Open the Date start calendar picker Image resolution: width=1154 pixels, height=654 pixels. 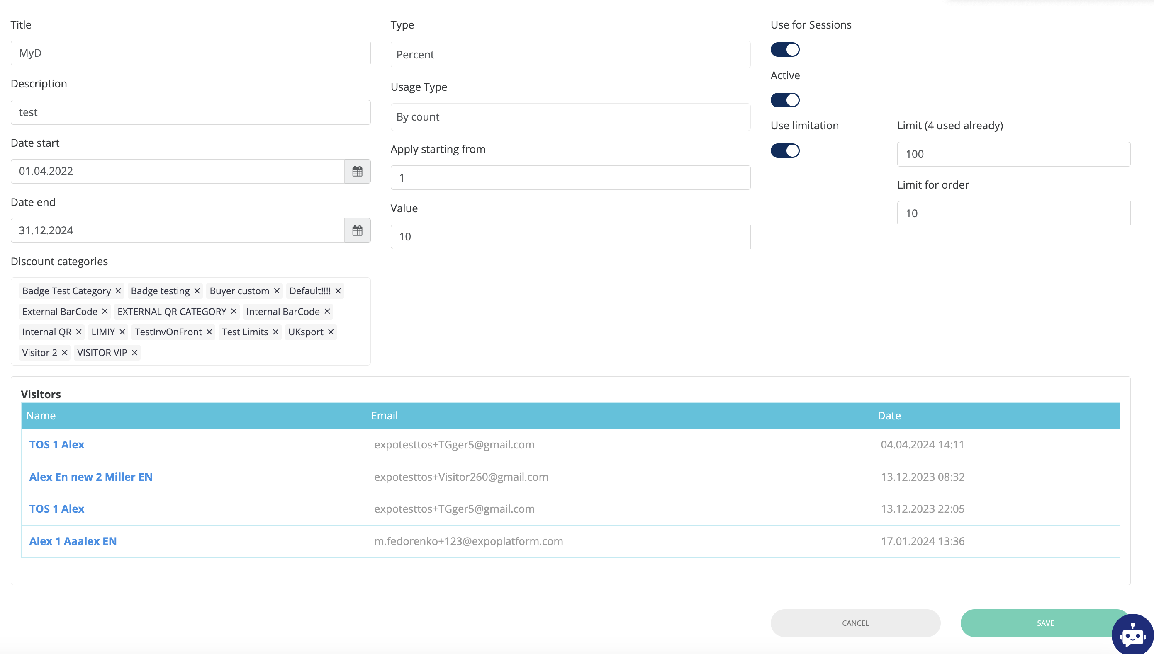click(358, 171)
